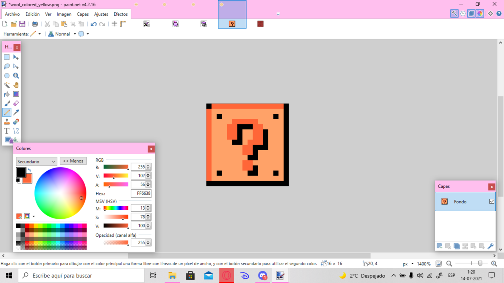This screenshot has width=504, height=283.
Task: Select the Paint Bucket tool
Action: click(7, 94)
